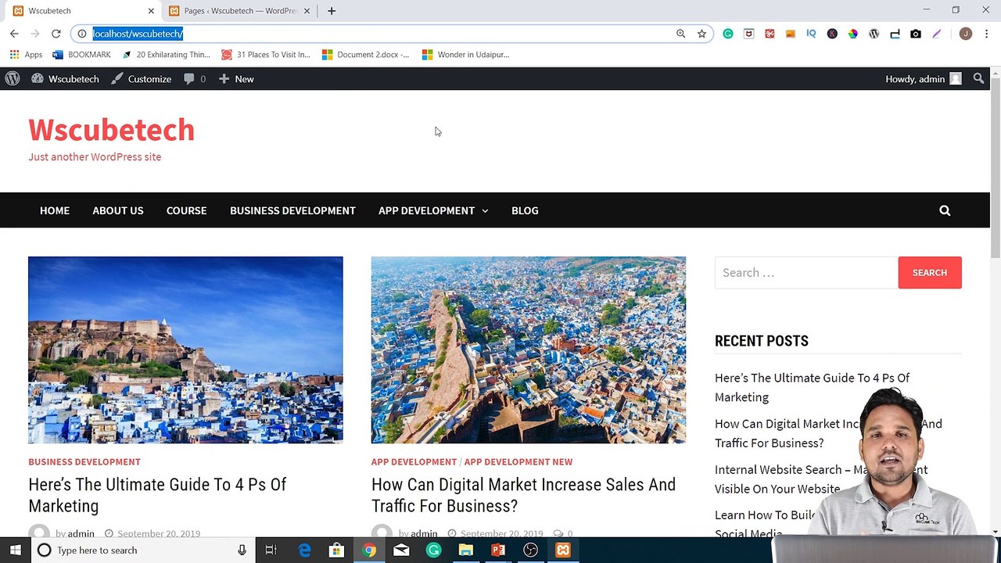Viewport: 1001px width, 563px height.
Task: Click the zoom magnifier in the address bar
Action: pos(680,34)
